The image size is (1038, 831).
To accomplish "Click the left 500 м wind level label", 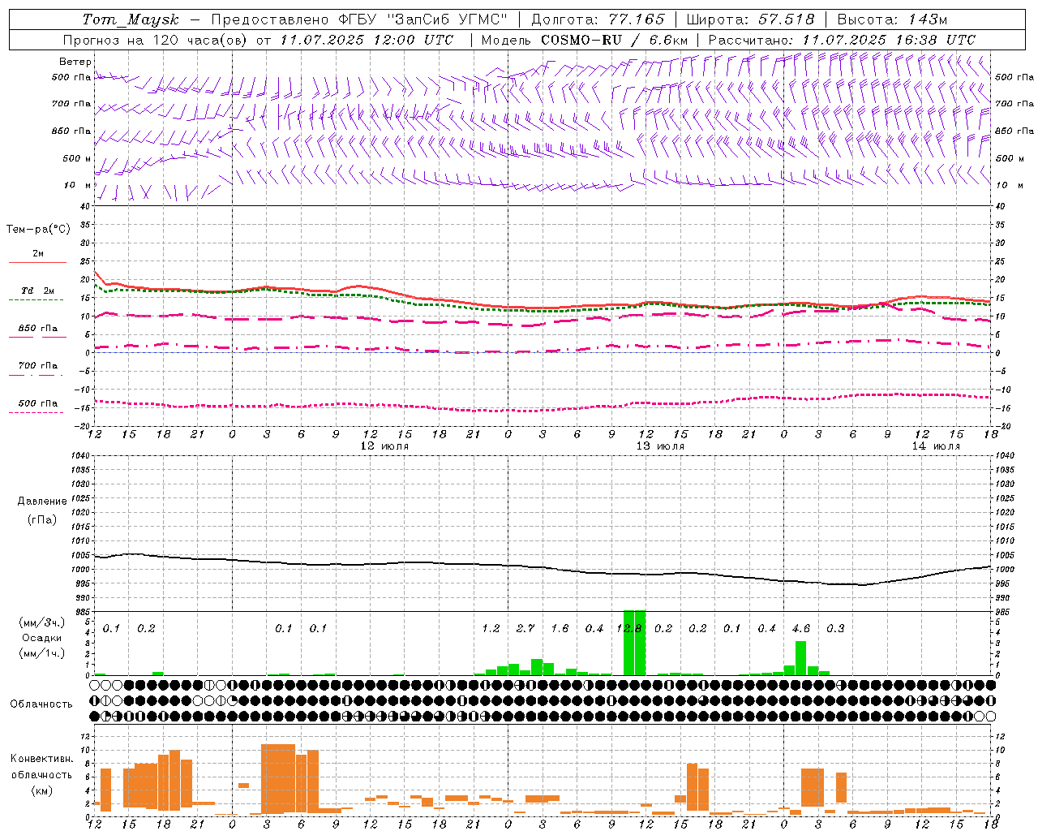I will 77,158.
